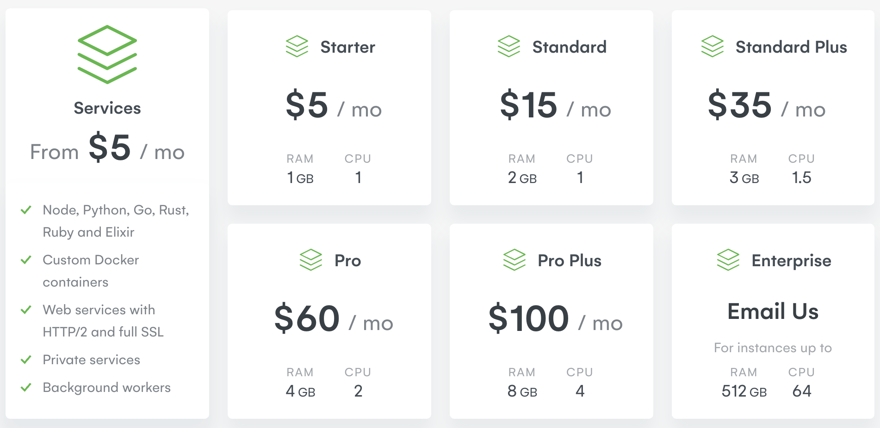Click the Services heading text
Viewport: 880px width, 428px height.
[x=107, y=108]
